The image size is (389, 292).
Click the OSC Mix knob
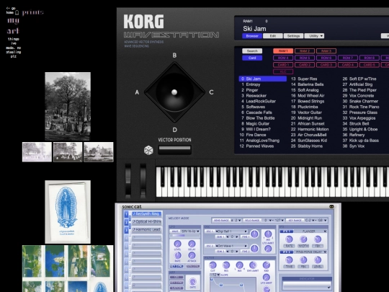pyautogui.click(x=268, y=234)
